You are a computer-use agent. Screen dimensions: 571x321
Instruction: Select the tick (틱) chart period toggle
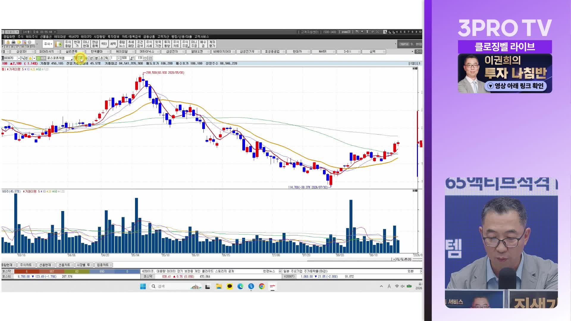tap(107, 58)
